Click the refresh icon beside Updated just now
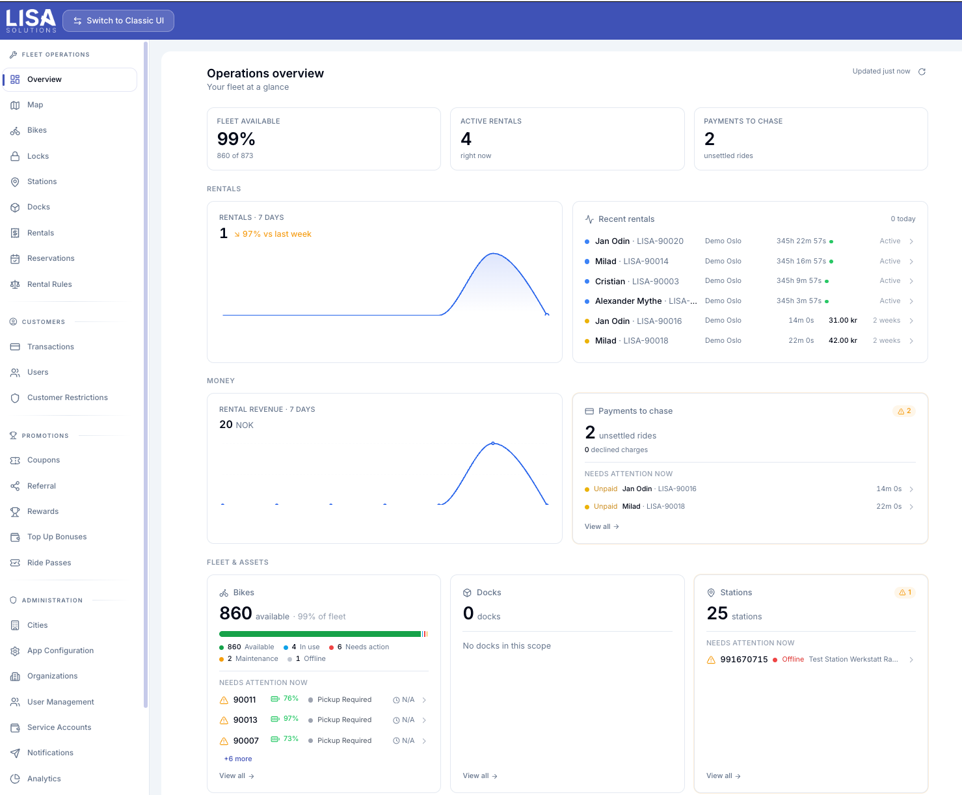This screenshot has height=795, width=962. tap(922, 72)
